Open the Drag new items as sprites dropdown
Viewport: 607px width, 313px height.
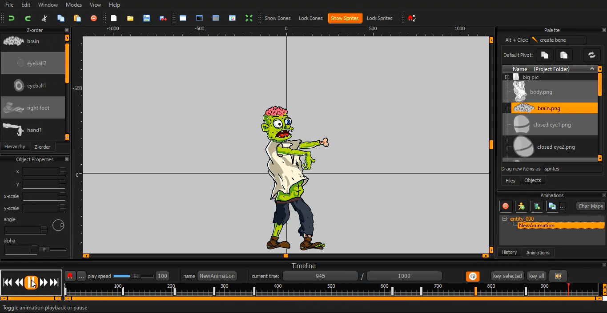pos(573,169)
